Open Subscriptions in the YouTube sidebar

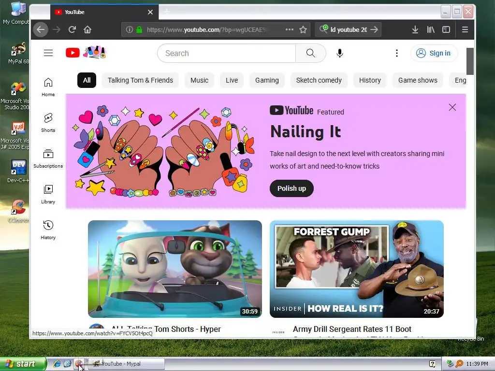48,158
